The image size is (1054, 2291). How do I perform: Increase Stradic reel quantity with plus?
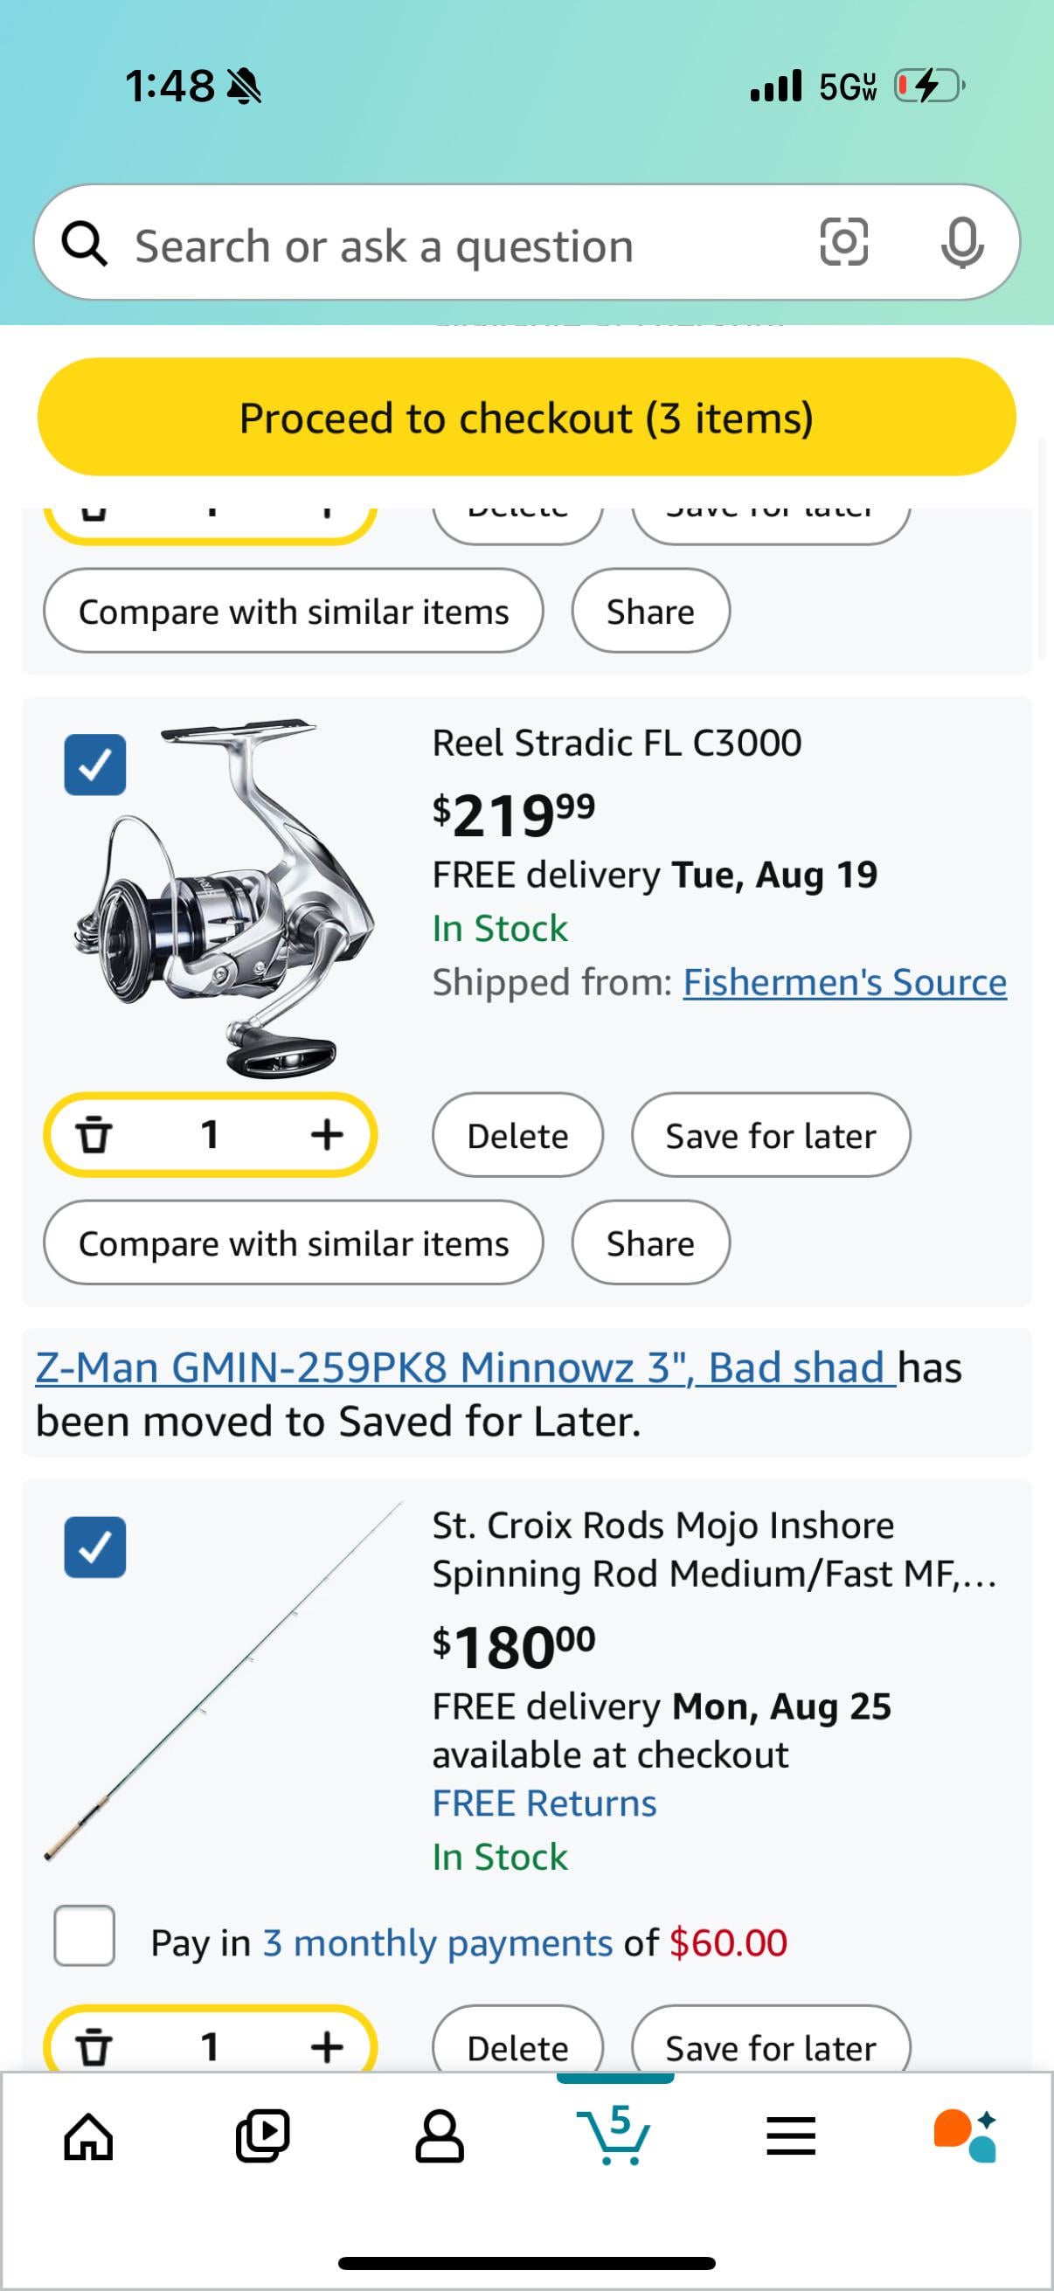327,1135
